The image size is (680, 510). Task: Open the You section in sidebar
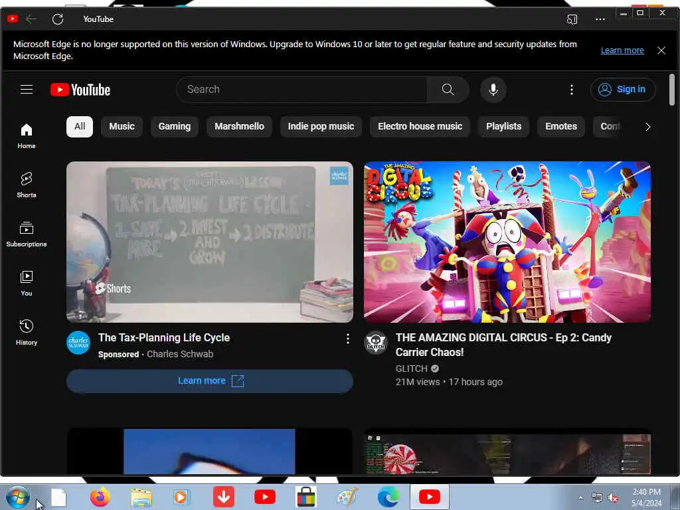(27, 283)
